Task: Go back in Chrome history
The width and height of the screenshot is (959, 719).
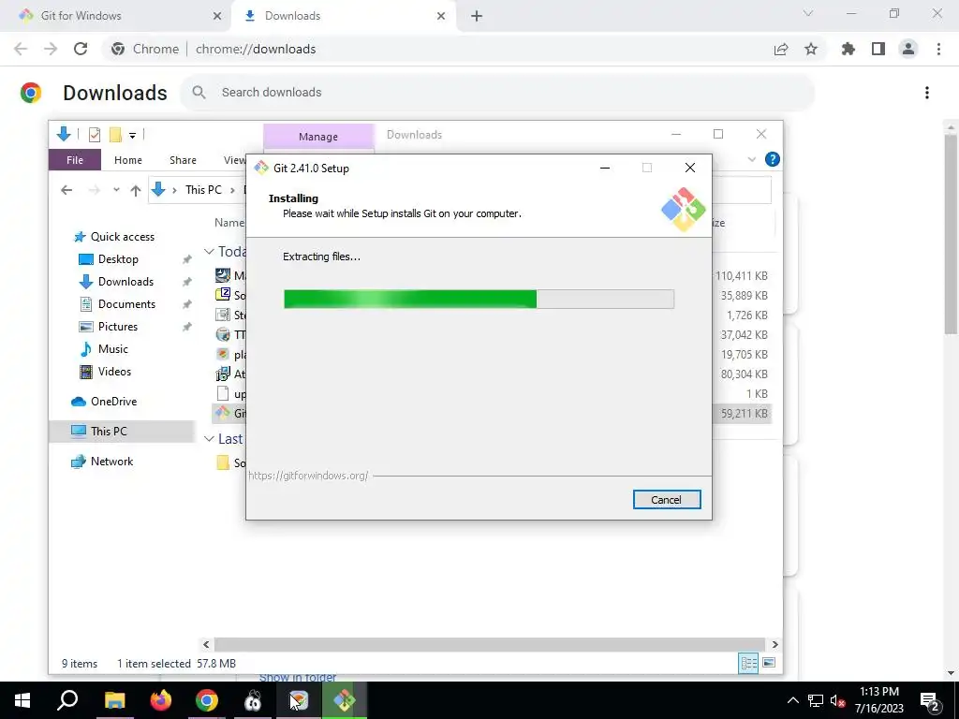Action: 21,49
